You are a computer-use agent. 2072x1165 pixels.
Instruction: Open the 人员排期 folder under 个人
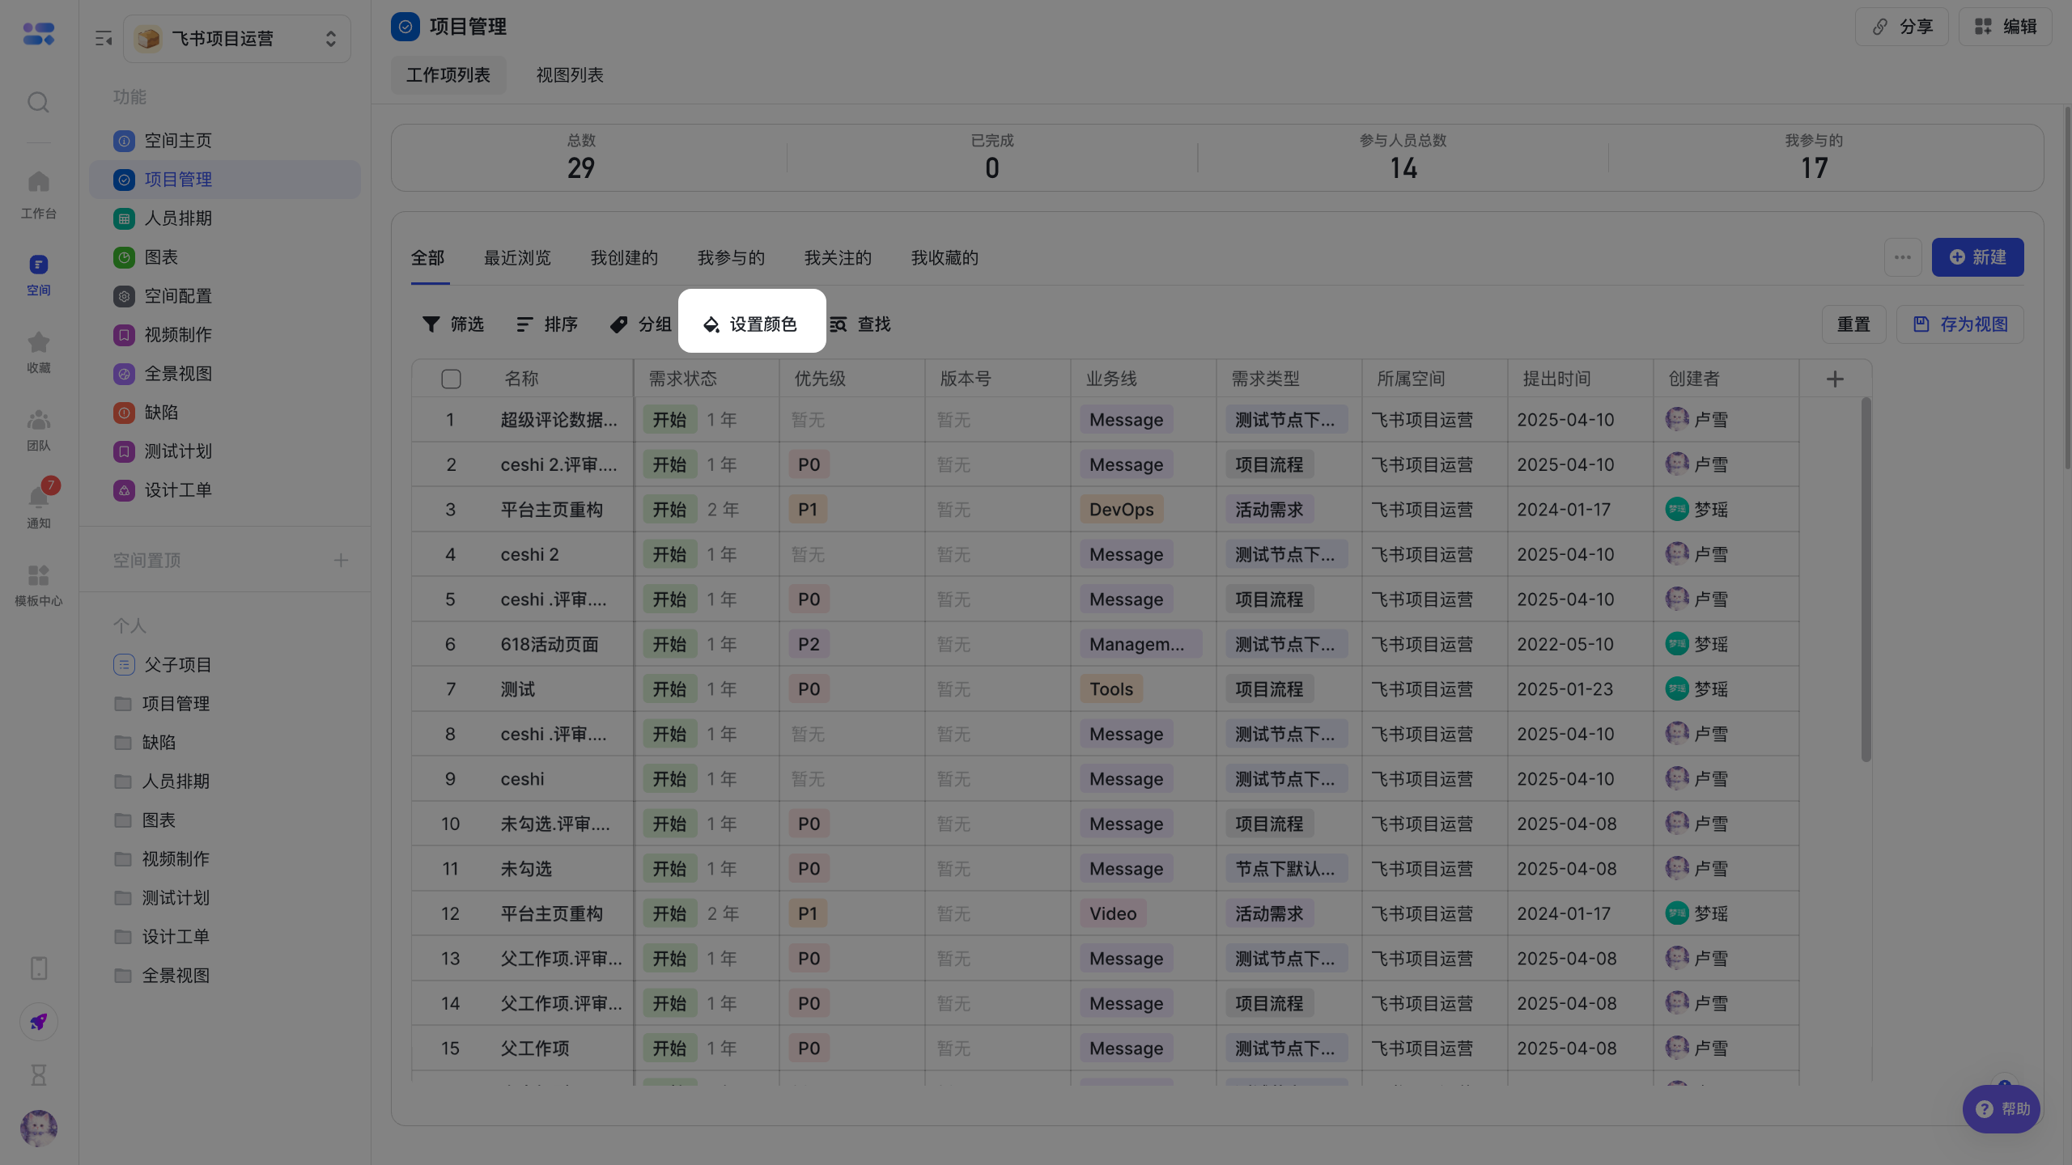point(225,782)
